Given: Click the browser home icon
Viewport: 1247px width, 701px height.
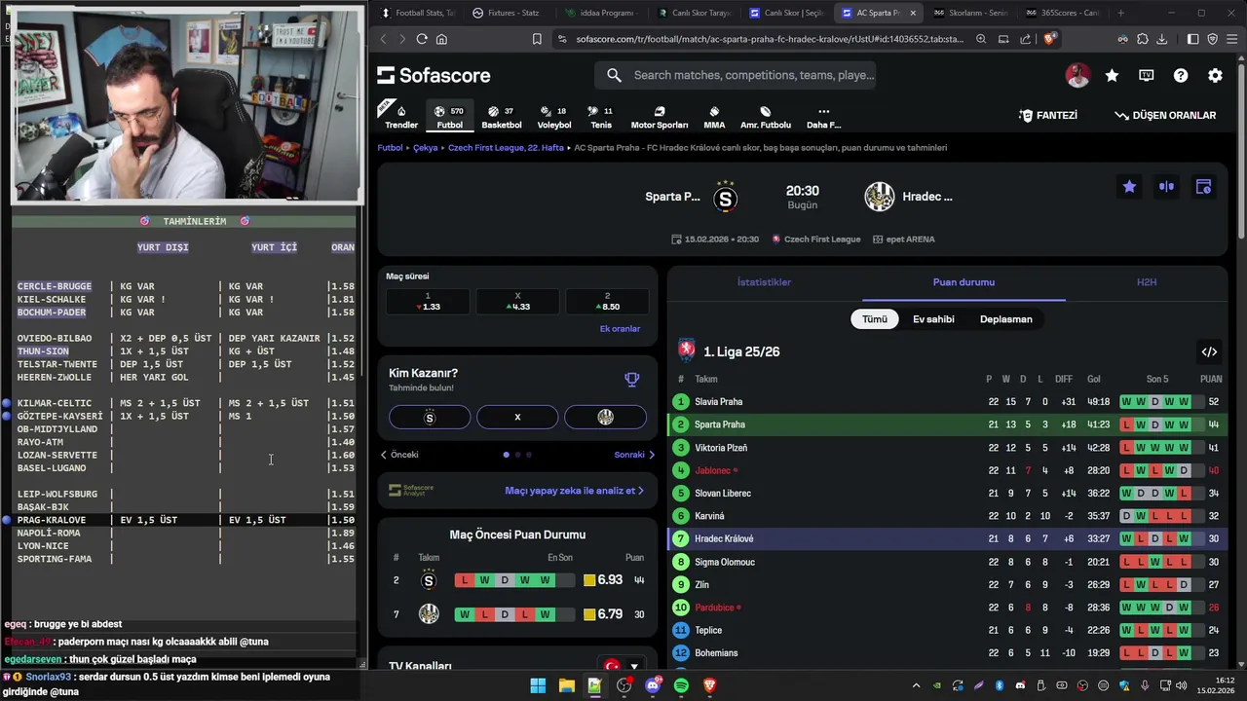Looking at the screenshot, I should pyautogui.click(x=441, y=39).
